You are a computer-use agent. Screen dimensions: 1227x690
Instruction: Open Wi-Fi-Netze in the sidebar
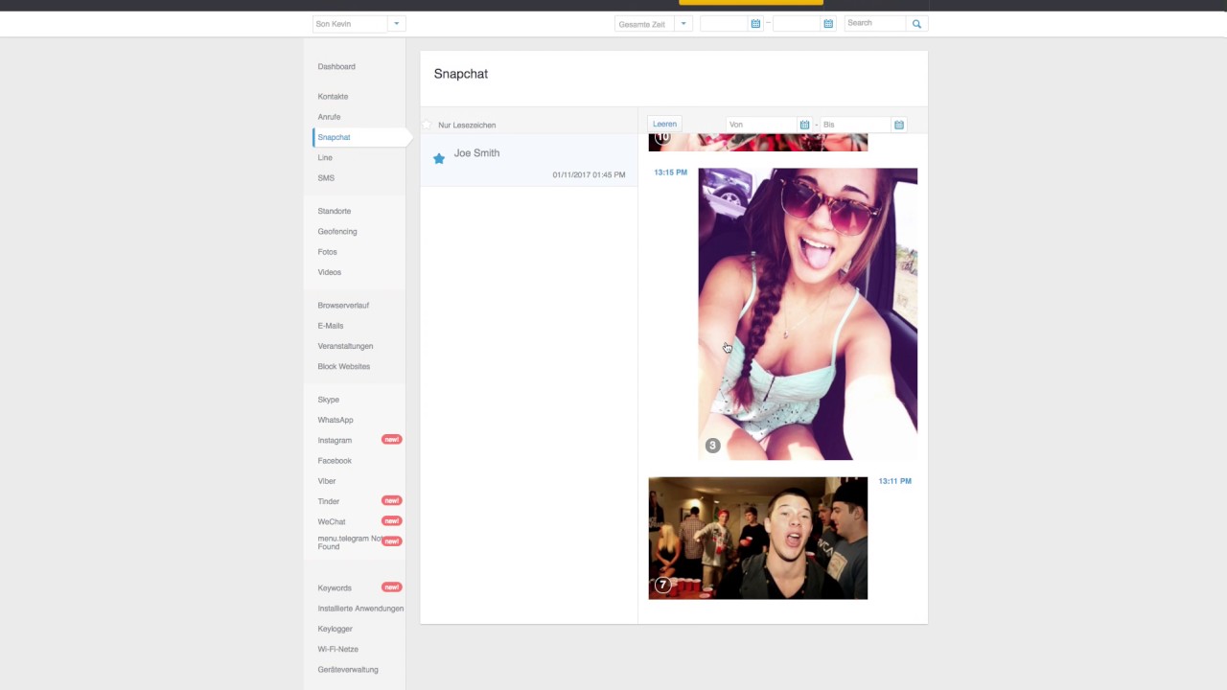337,650
